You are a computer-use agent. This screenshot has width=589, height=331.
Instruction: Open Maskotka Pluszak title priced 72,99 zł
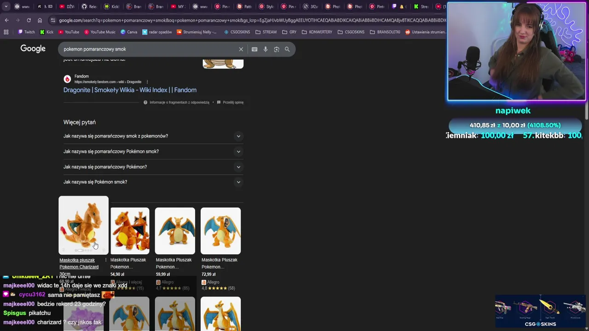click(219, 263)
